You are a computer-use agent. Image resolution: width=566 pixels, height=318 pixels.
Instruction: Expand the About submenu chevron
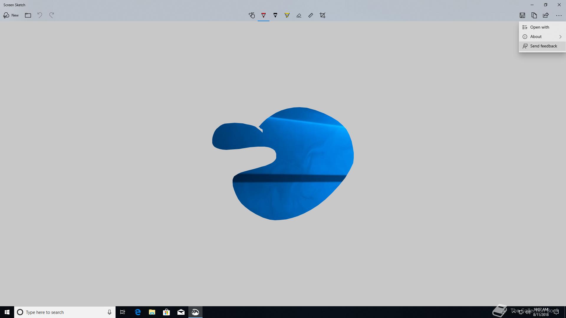tap(560, 37)
